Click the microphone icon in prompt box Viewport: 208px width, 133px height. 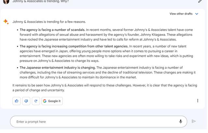pos(181,121)
